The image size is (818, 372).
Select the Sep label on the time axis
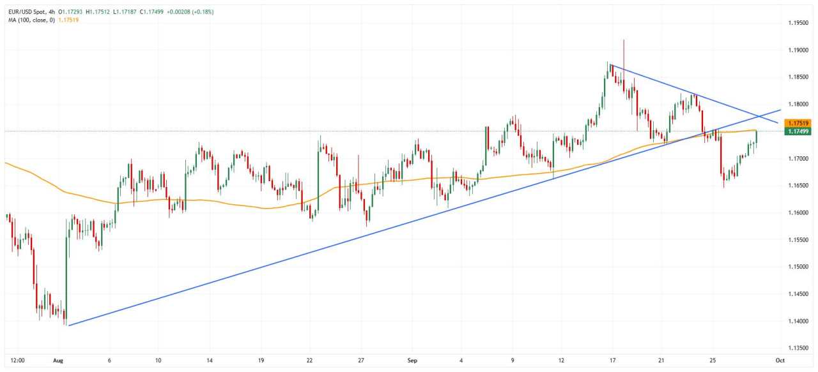point(411,359)
